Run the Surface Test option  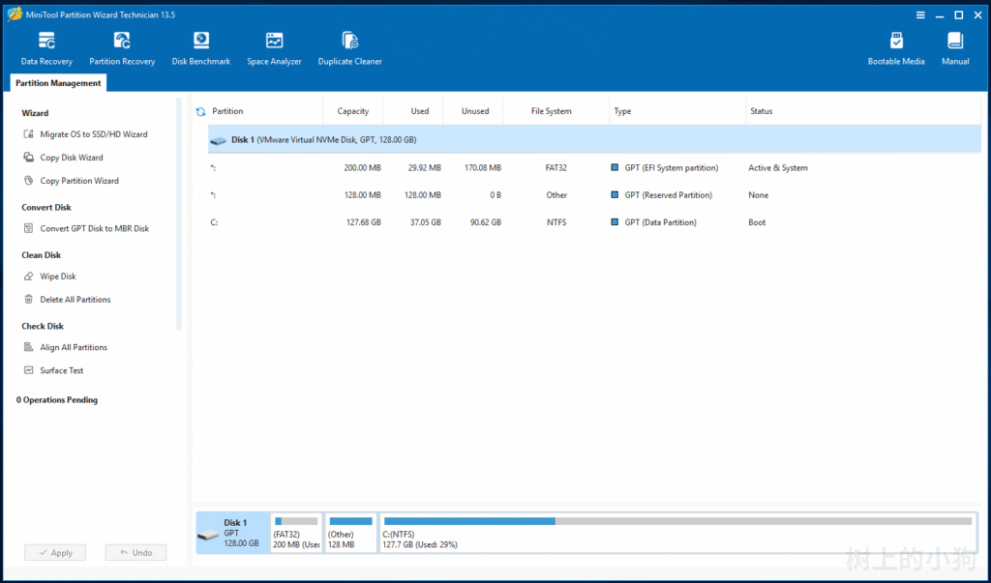61,370
